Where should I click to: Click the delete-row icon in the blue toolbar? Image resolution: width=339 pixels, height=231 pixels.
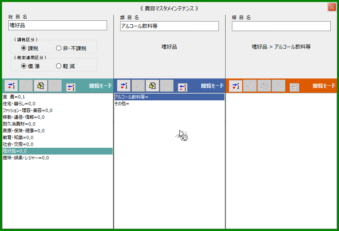click(x=183, y=87)
